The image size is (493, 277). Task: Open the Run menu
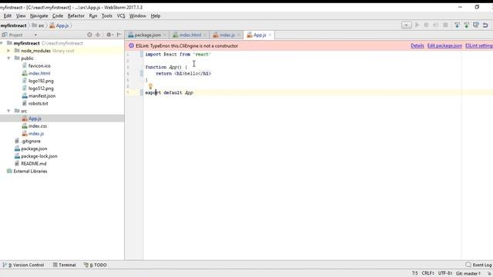pyautogui.click(x=92, y=15)
